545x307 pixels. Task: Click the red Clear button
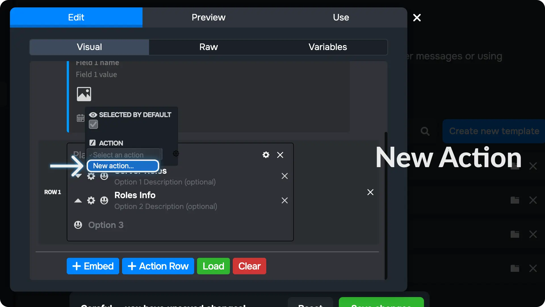point(250,266)
